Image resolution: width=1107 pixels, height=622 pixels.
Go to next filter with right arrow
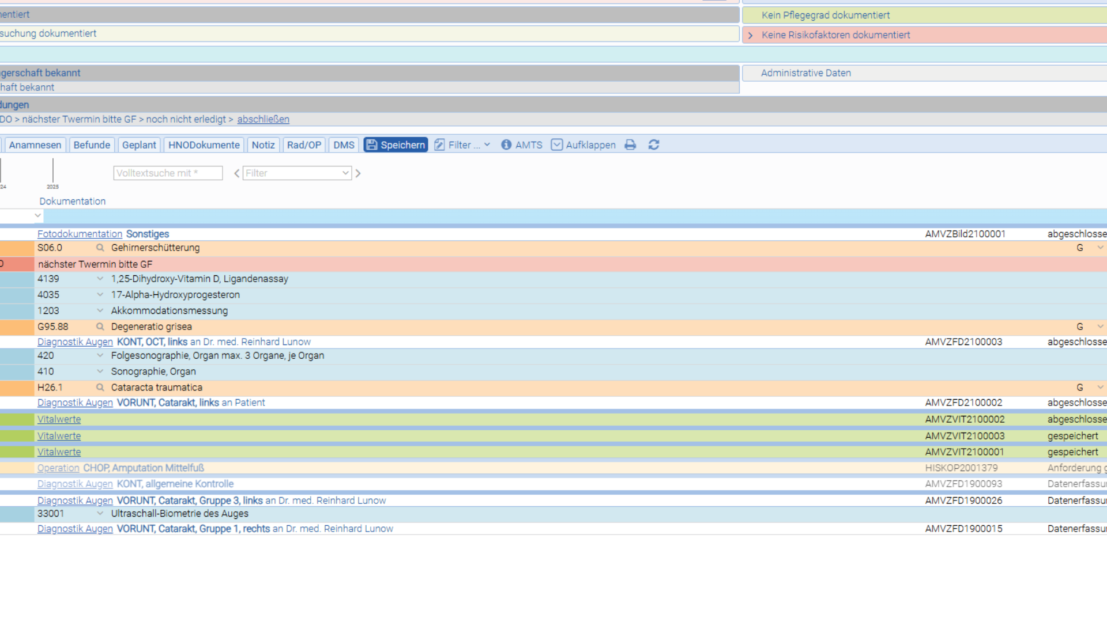358,173
